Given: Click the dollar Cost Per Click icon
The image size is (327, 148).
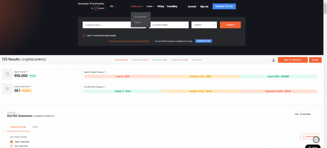Looking at the screenshot, I should coord(7,89).
